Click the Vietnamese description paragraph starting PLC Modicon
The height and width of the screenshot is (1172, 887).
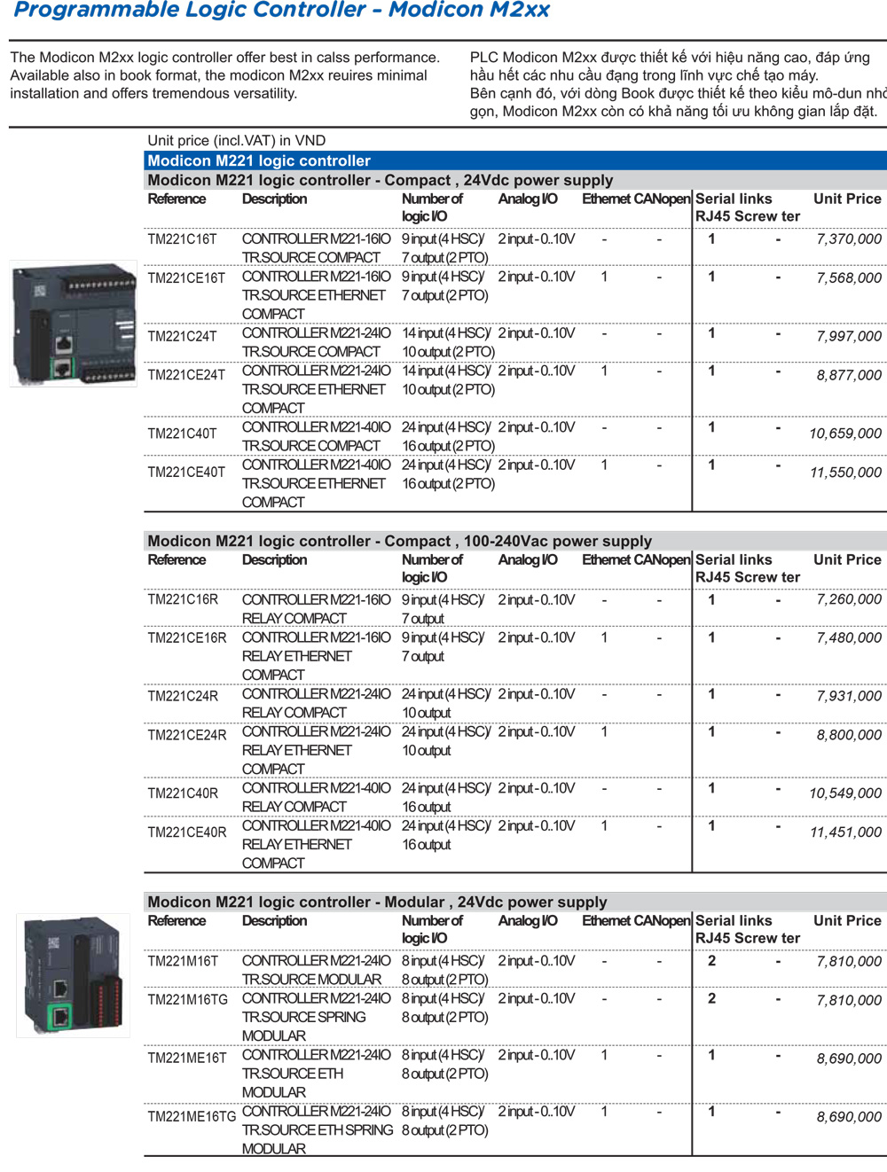(674, 84)
